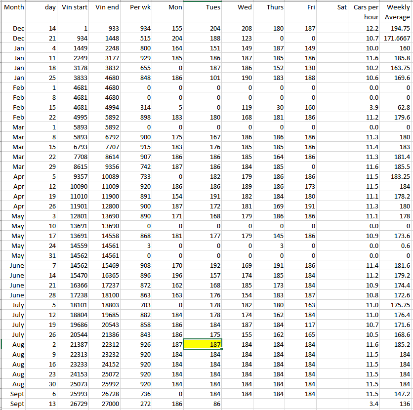Select the Per wk value 515
Image resolution: width=413 pixels, height=410 pixels.
[137, 38]
